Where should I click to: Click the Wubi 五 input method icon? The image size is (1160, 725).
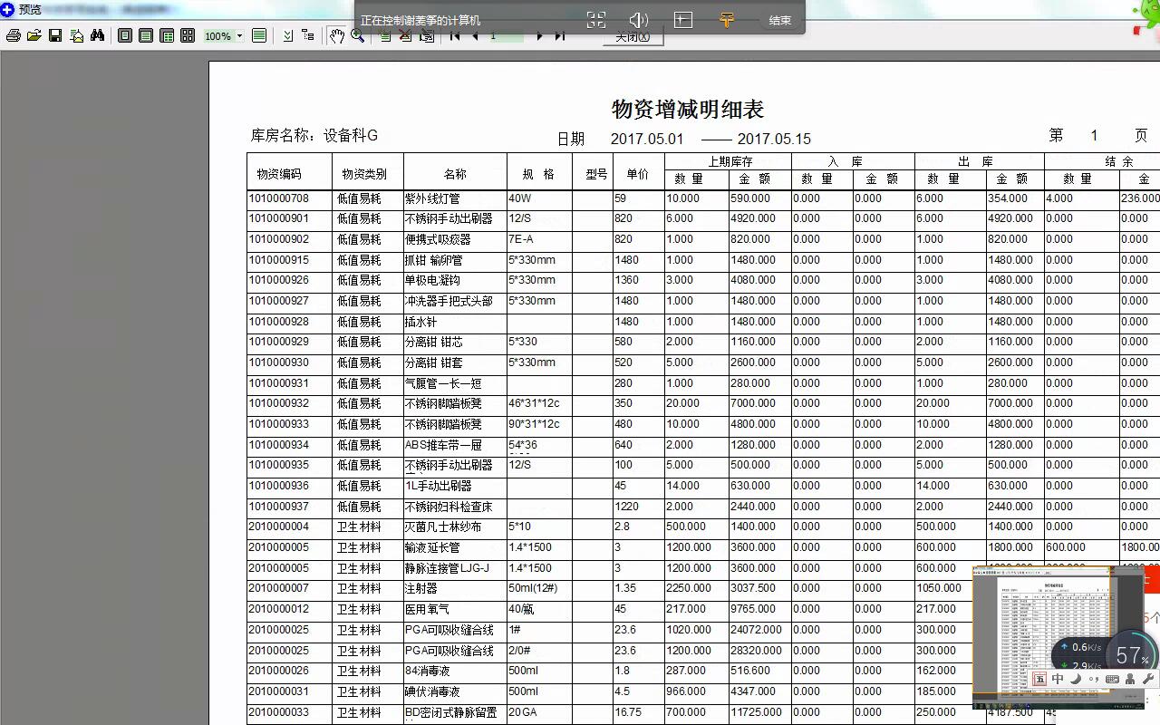[x=1039, y=679]
